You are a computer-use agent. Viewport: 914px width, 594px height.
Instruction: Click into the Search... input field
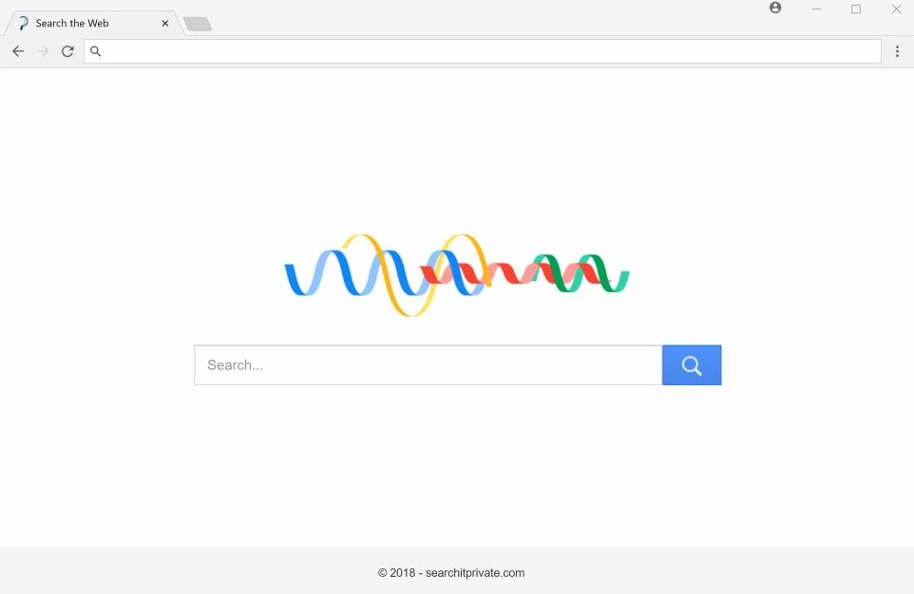click(x=428, y=365)
